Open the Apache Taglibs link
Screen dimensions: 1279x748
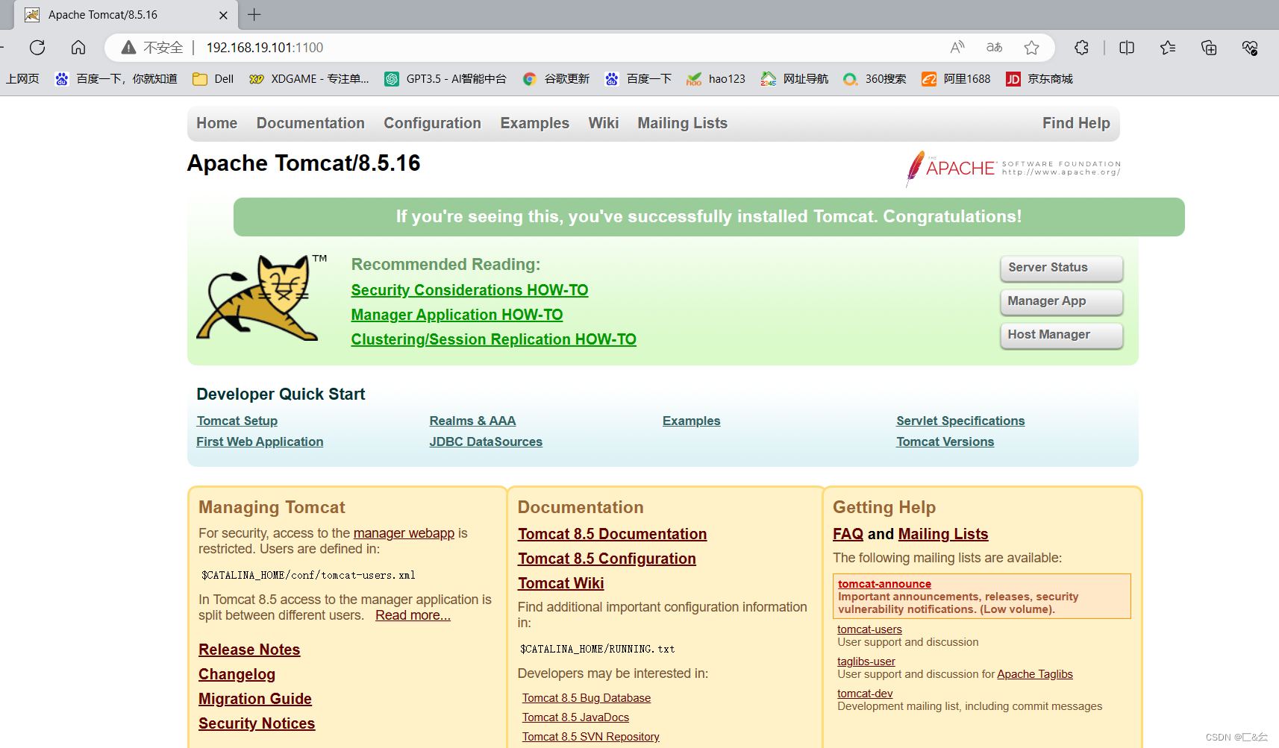point(1035,674)
